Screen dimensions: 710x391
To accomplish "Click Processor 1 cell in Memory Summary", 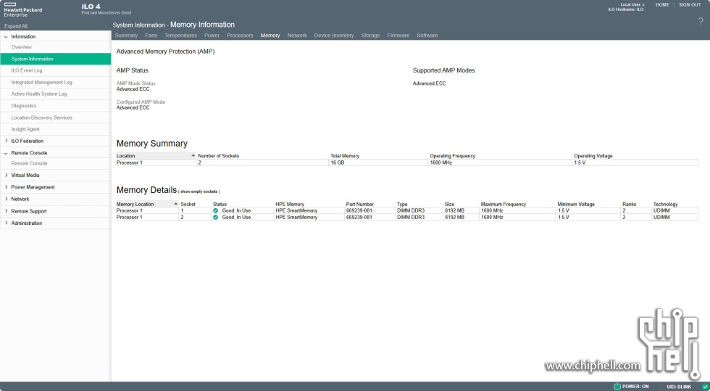I will coord(129,162).
